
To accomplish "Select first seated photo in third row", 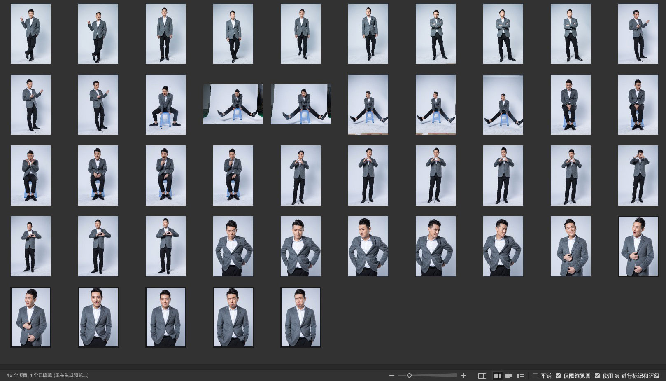I will [x=30, y=175].
